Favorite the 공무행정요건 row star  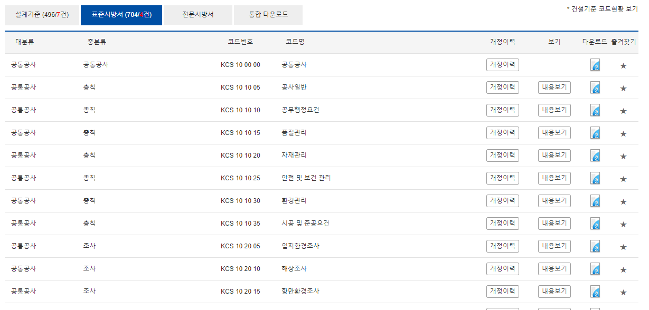(623, 111)
